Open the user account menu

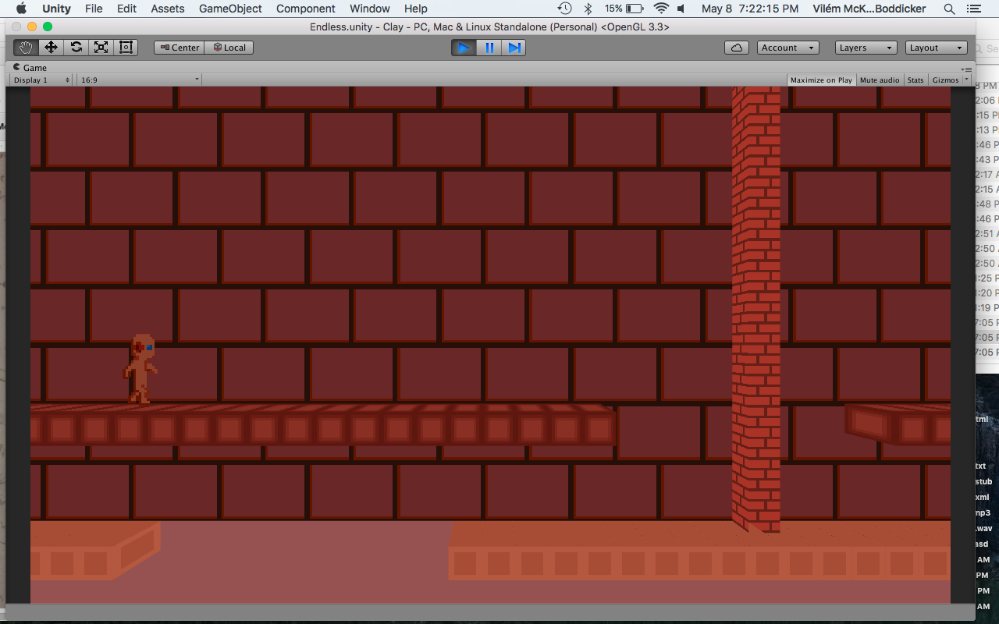click(x=870, y=9)
